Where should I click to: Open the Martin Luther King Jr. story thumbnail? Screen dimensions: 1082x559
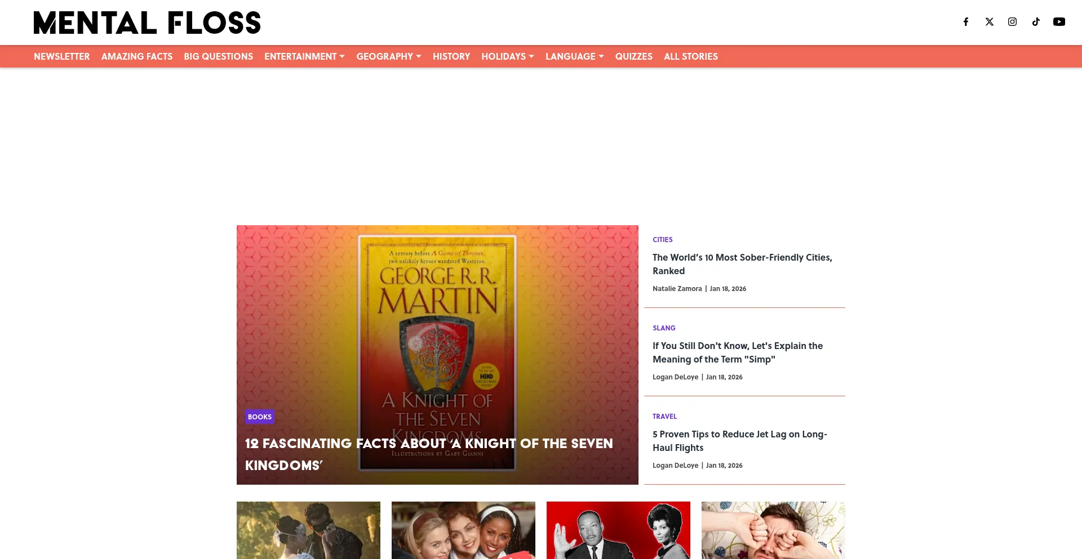click(618, 530)
